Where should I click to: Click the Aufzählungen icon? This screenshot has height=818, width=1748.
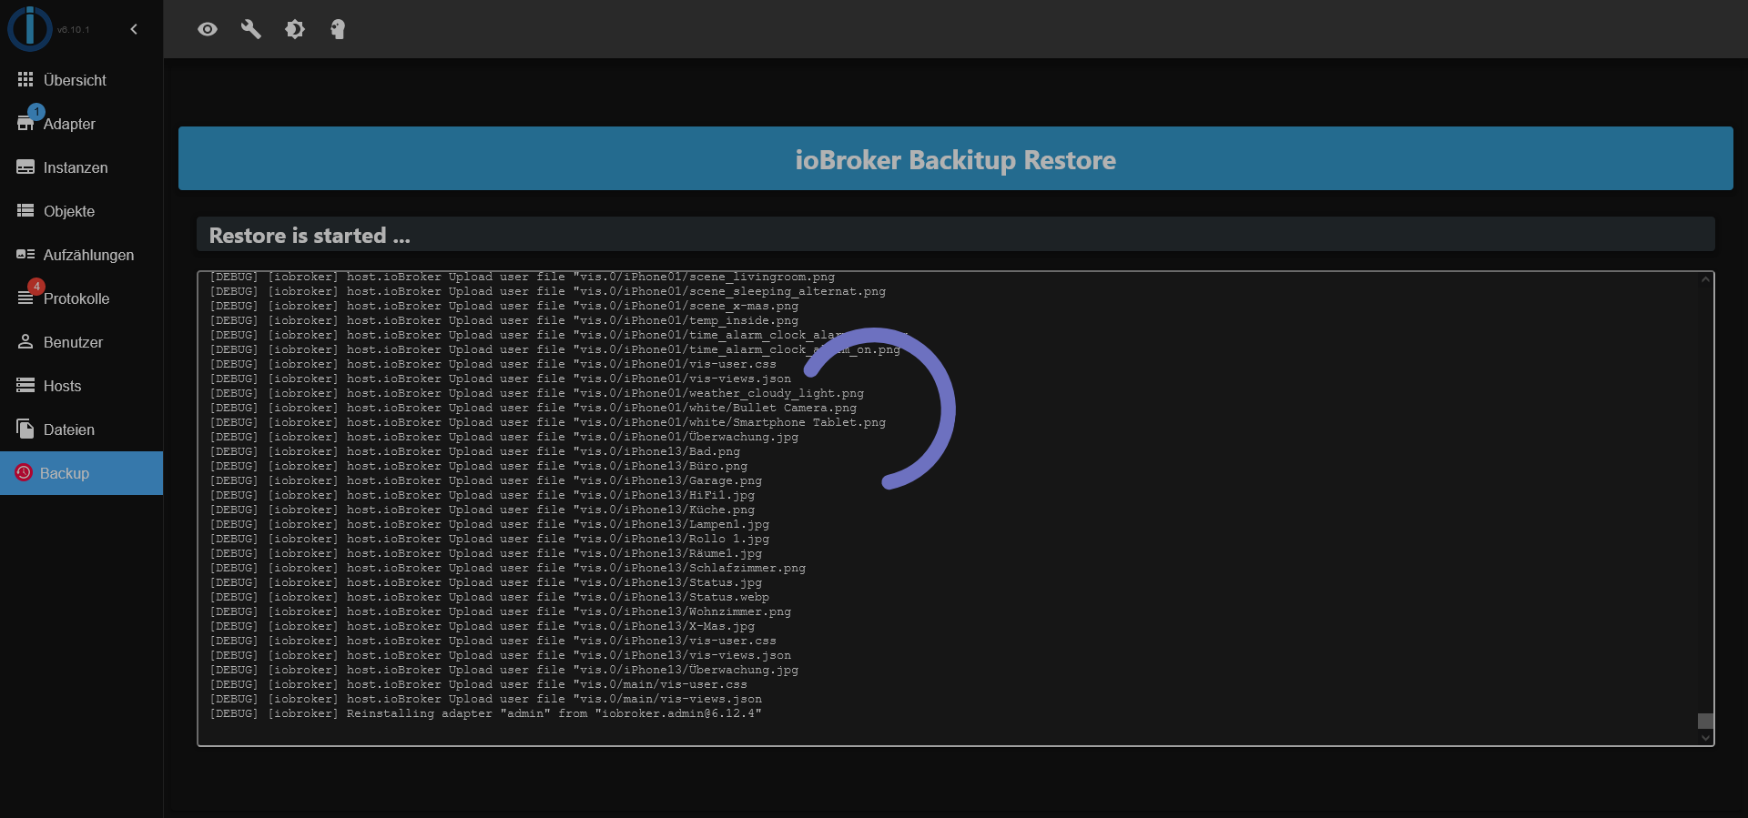[25, 255]
